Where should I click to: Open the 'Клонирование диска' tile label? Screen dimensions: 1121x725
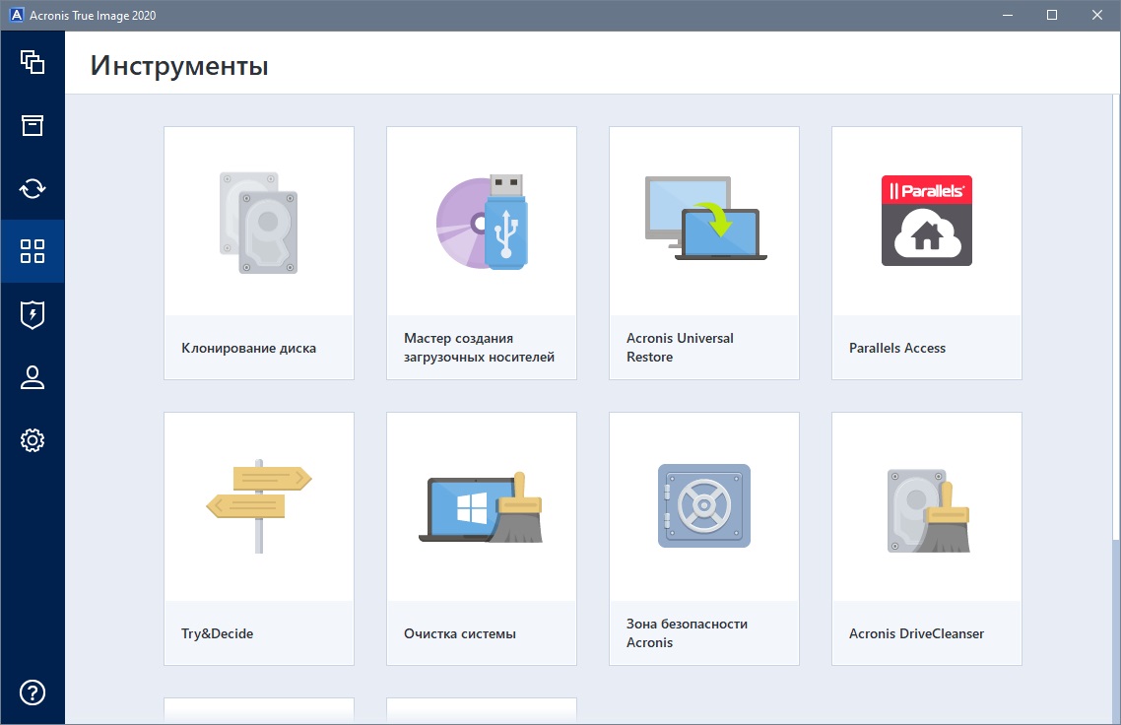pyautogui.click(x=249, y=348)
